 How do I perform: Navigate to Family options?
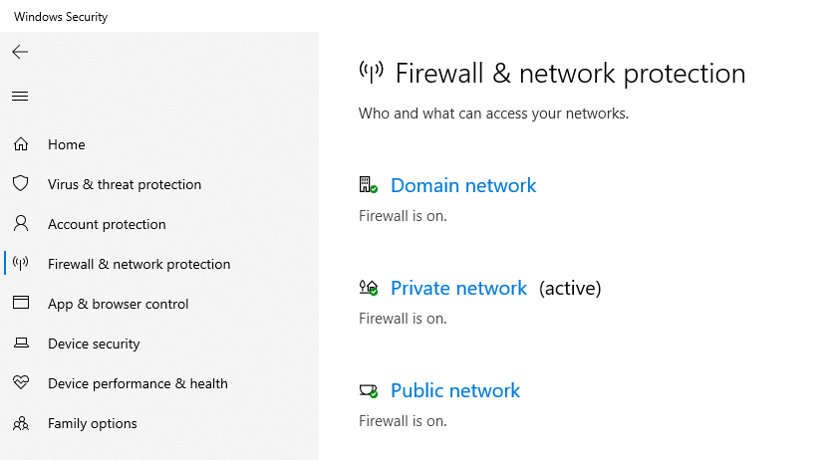point(93,423)
